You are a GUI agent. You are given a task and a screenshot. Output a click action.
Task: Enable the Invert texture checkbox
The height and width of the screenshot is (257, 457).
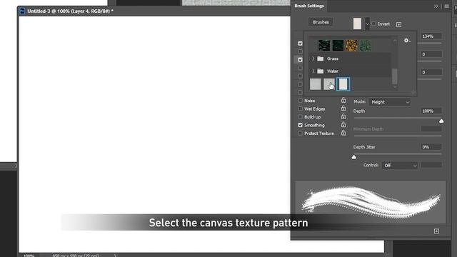click(x=373, y=24)
